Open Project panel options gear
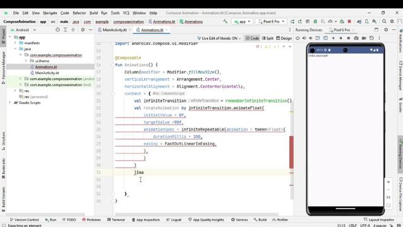The height and width of the screenshot is (227, 403). point(82,30)
